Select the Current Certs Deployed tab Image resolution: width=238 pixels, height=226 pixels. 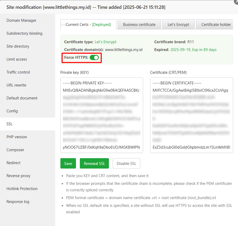(88, 24)
